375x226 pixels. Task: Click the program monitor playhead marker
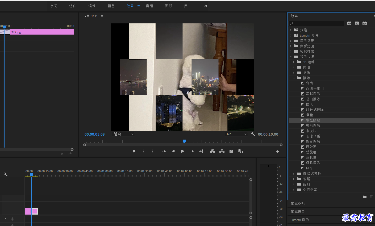(184, 141)
